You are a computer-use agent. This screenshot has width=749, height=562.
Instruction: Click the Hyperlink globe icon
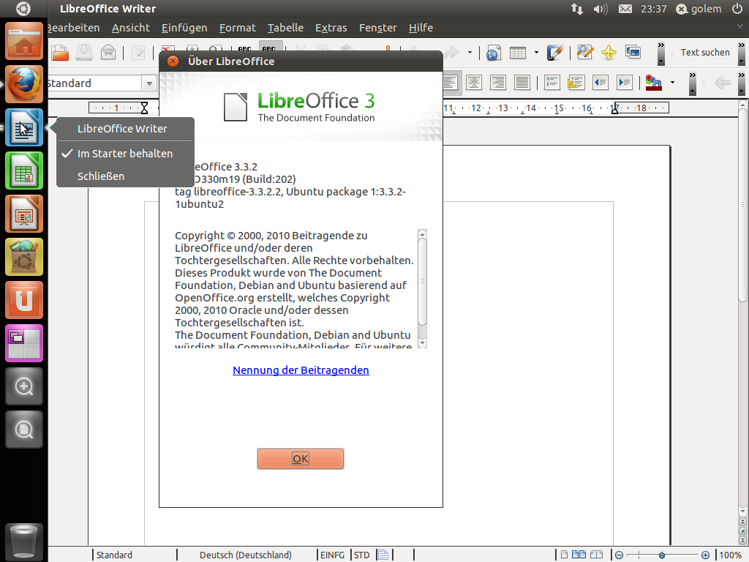click(x=493, y=53)
